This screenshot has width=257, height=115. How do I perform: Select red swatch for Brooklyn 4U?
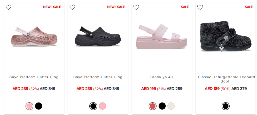tap(153, 106)
